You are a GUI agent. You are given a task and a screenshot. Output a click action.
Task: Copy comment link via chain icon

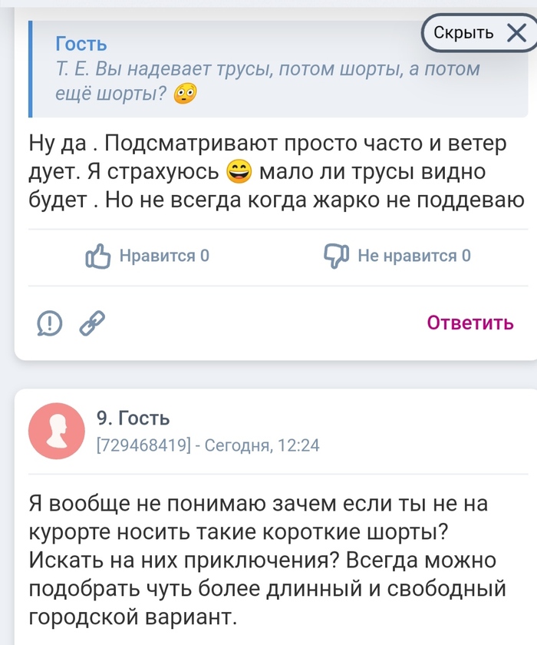pos(92,324)
